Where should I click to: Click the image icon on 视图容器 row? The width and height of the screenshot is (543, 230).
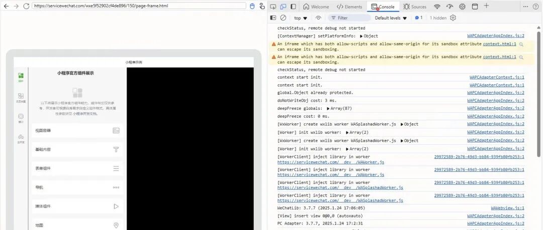(116, 131)
